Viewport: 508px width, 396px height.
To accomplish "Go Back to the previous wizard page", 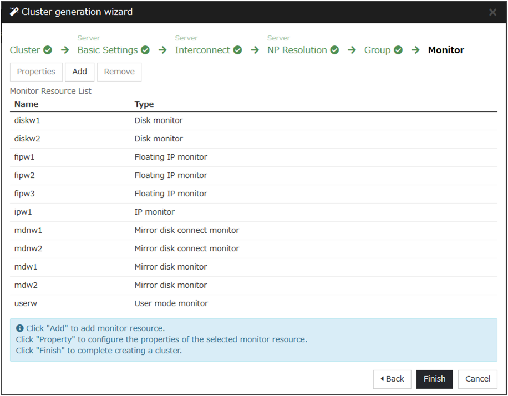I will tap(392, 379).
